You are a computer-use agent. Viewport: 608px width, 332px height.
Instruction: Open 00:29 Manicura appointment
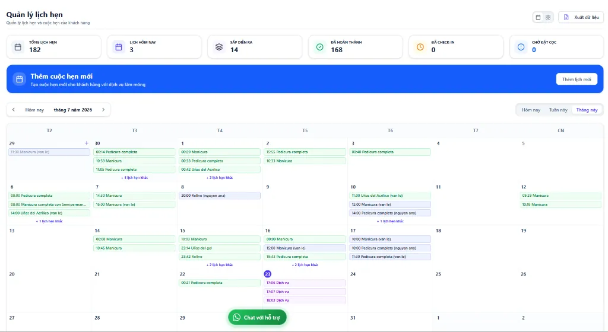tap(220, 152)
